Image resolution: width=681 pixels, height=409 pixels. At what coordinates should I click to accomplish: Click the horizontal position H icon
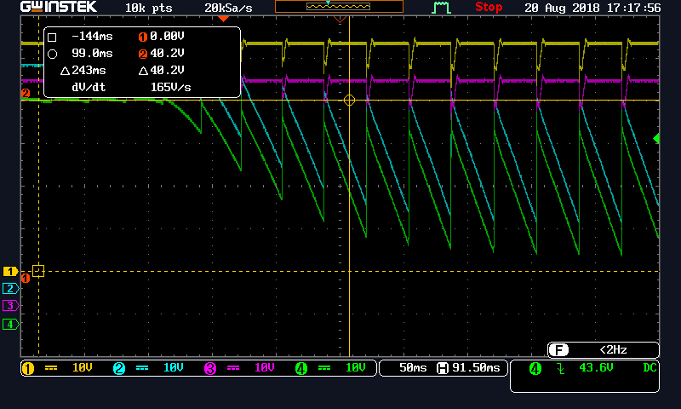tap(442, 368)
